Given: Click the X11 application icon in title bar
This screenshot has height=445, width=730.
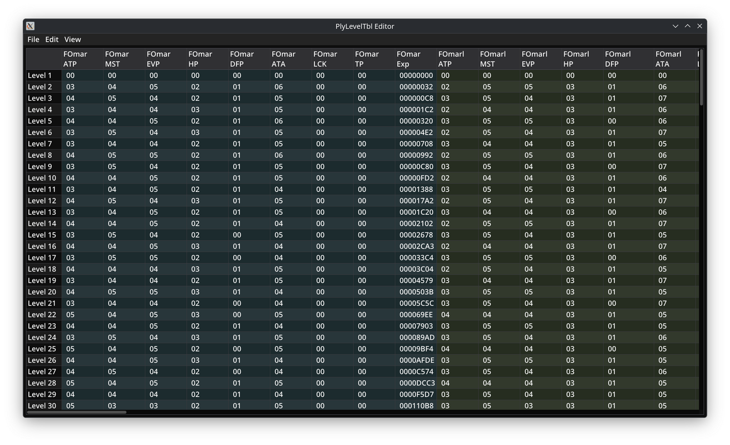Looking at the screenshot, I should 31,26.
